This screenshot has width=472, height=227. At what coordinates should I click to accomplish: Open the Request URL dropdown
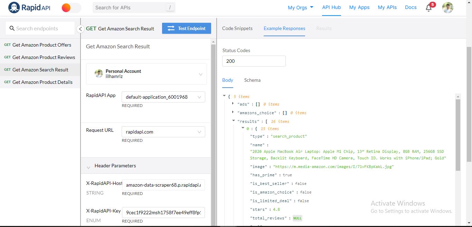[x=163, y=132]
